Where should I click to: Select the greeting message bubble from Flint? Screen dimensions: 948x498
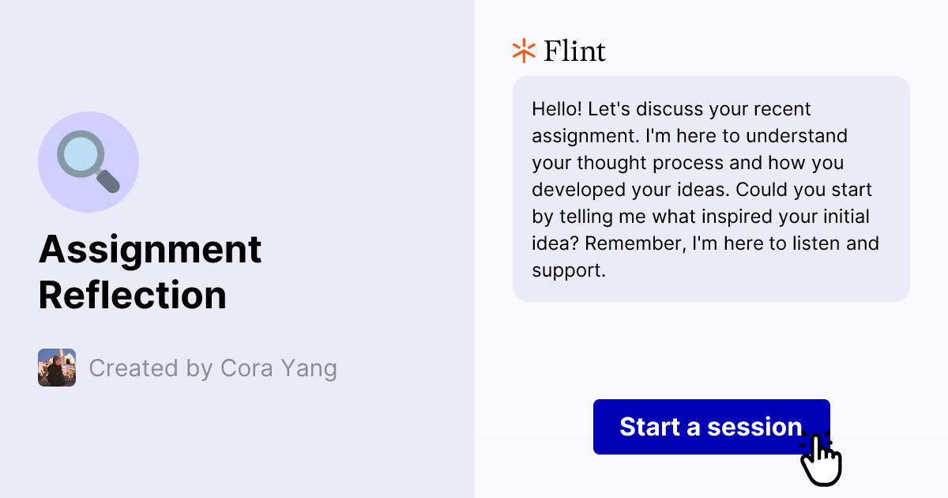coord(711,188)
